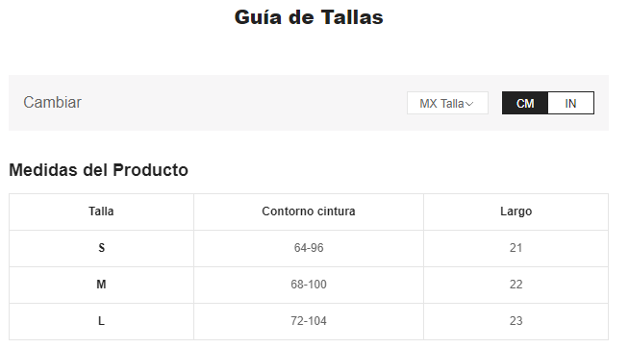The image size is (629, 348).
Task: Select the Contorno cintura column header
Action: (309, 211)
